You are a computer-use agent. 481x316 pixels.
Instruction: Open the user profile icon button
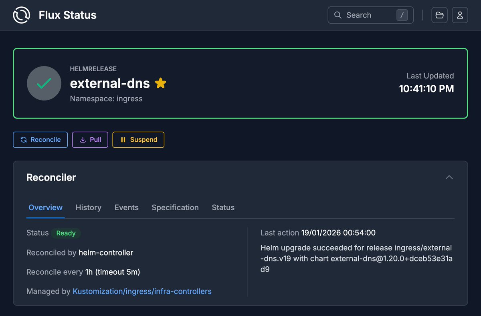pos(460,15)
